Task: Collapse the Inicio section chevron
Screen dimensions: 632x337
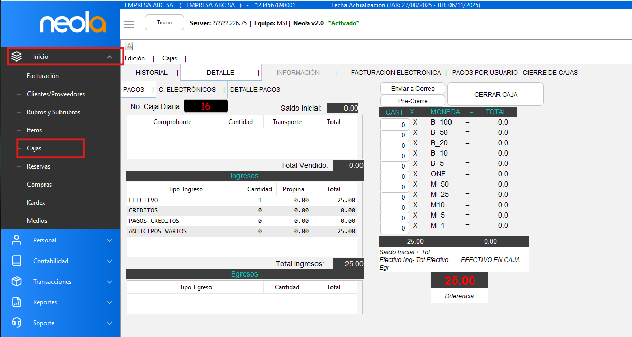Action: 109,57
